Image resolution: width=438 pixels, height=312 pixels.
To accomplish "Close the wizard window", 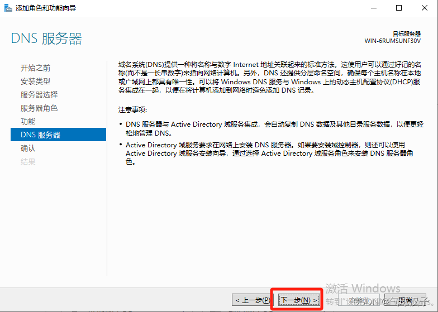I will click(x=425, y=8).
